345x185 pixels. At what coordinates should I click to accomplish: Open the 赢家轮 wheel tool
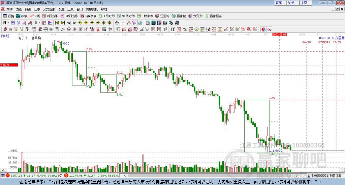click(179, 16)
